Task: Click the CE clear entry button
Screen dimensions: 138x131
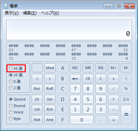Action: coord(88,78)
